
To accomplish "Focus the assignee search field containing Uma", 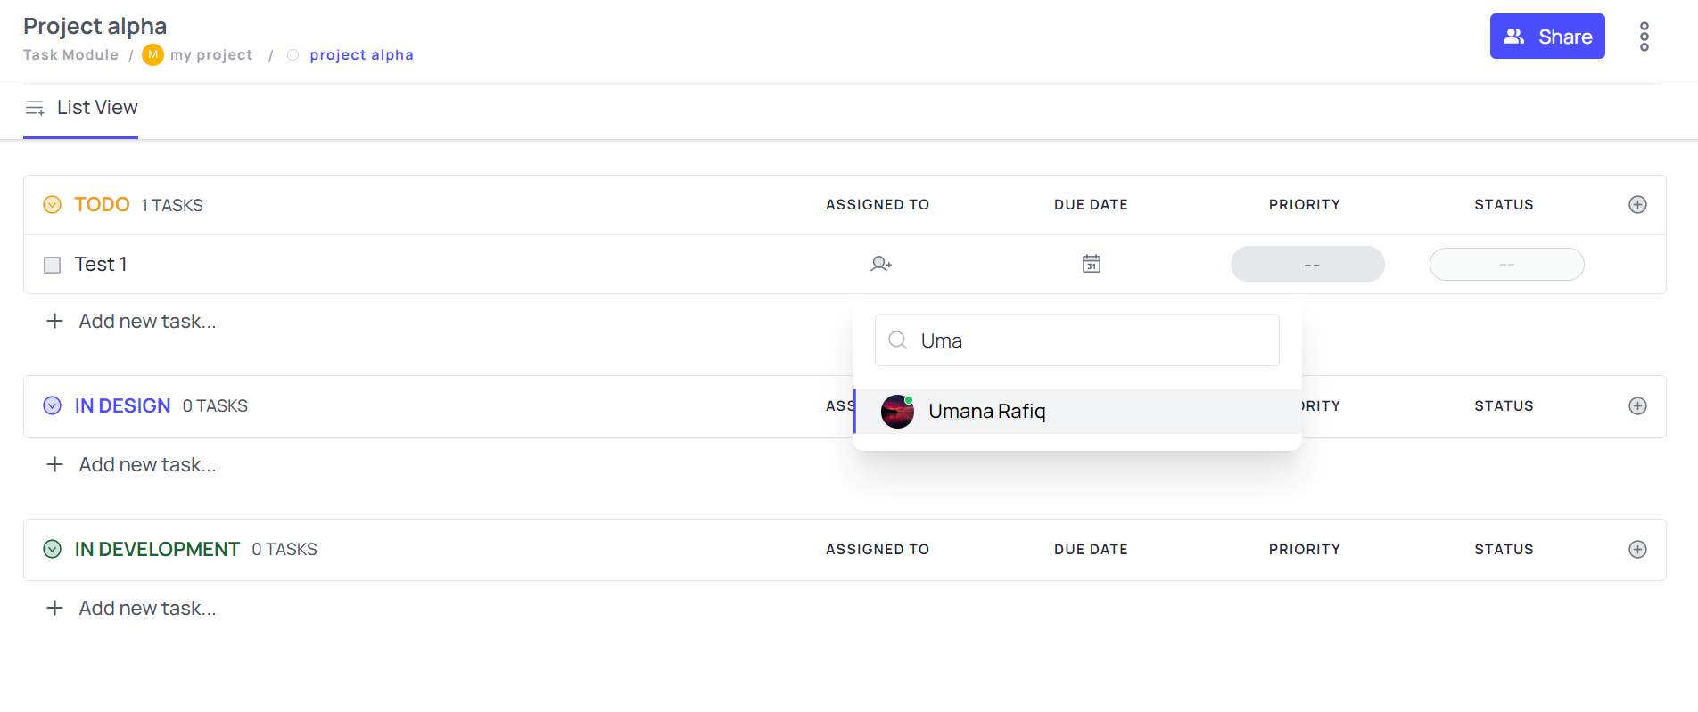I will pyautogui.click(x=1088, y=340).
